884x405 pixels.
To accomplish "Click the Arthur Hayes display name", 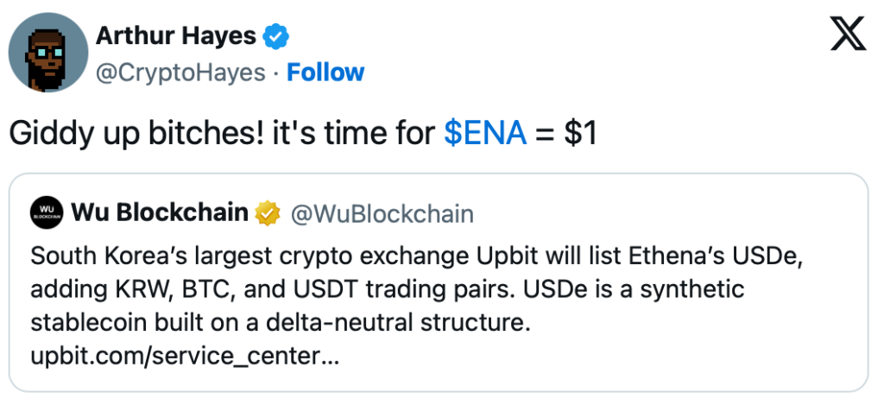I will click(176, 36).
